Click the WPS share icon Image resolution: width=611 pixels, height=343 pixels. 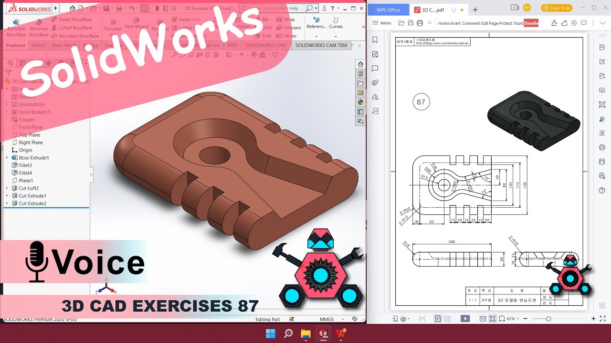click(564, 23)
